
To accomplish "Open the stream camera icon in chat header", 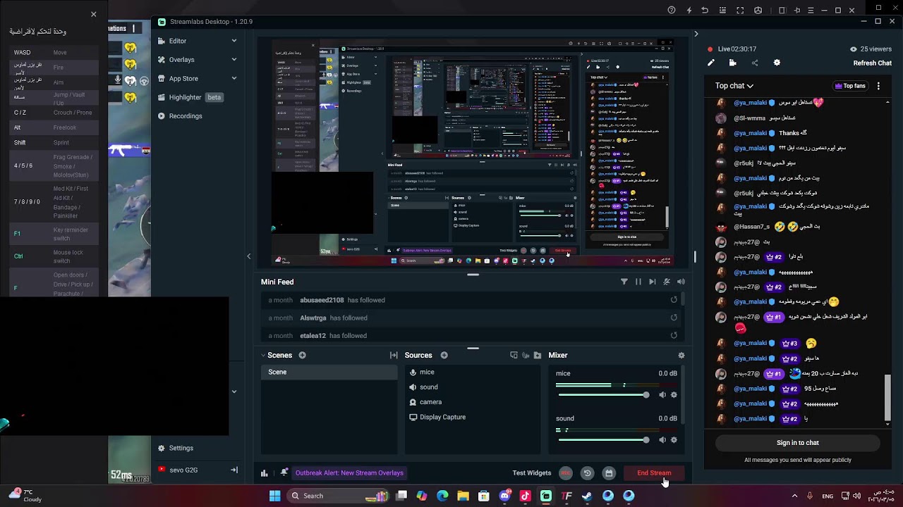I will [x=733, y=63].
